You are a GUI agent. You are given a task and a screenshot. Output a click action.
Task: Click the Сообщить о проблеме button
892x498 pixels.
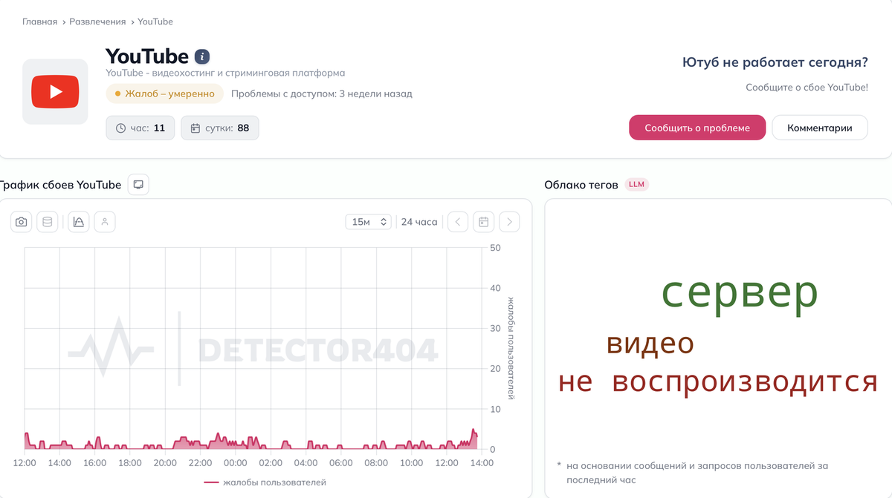(697, 128)
